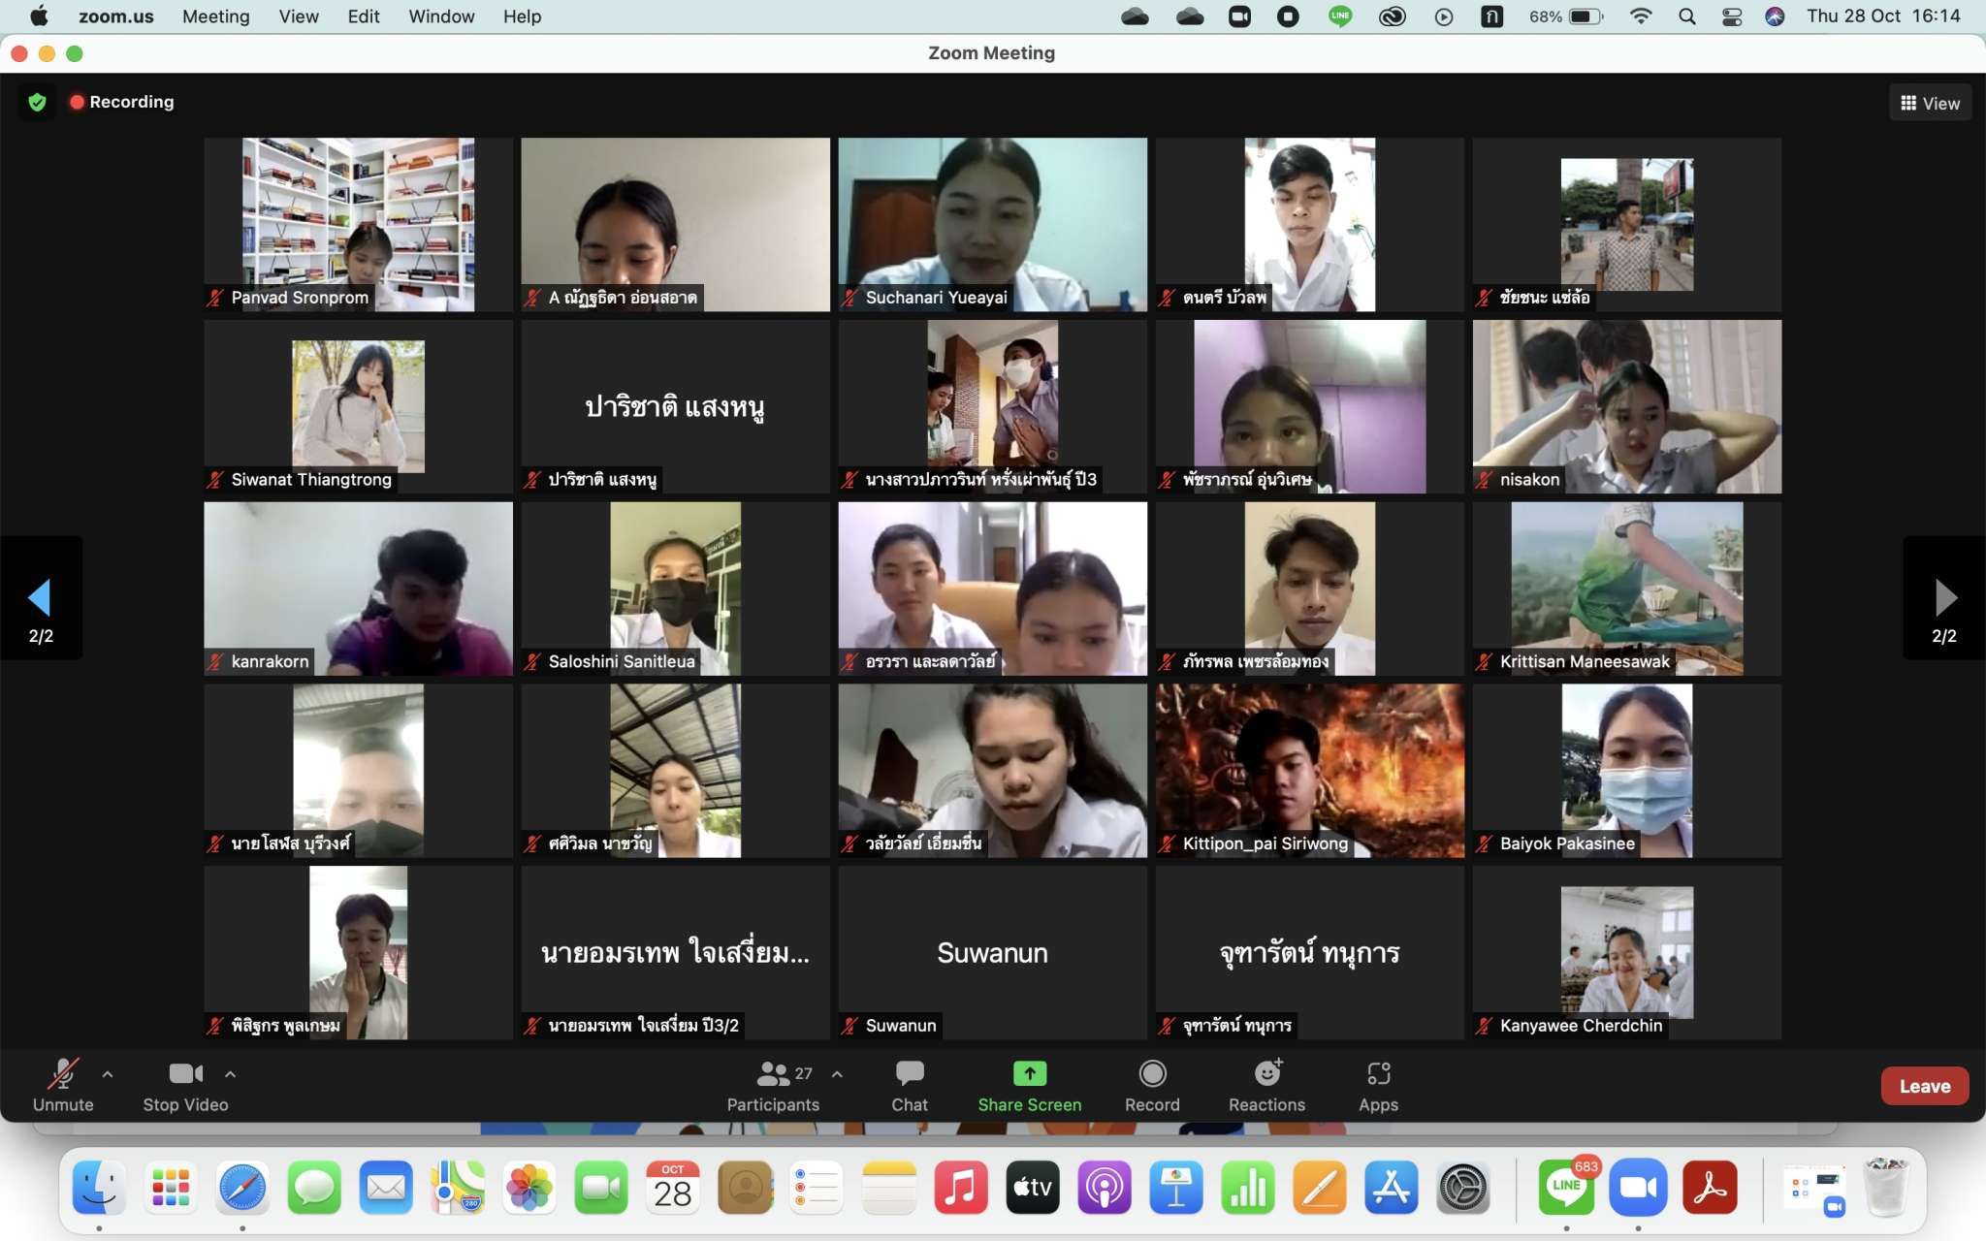Open the View layout dropdown
Image resolution: width=1986 pixels, height=1241 pixels.
click(x=1930, y=103)
